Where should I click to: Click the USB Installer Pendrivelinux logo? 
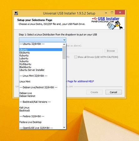[107, 23]
